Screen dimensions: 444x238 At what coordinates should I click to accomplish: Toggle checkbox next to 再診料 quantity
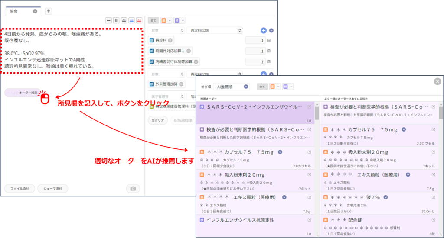click(x=269, y=40)
